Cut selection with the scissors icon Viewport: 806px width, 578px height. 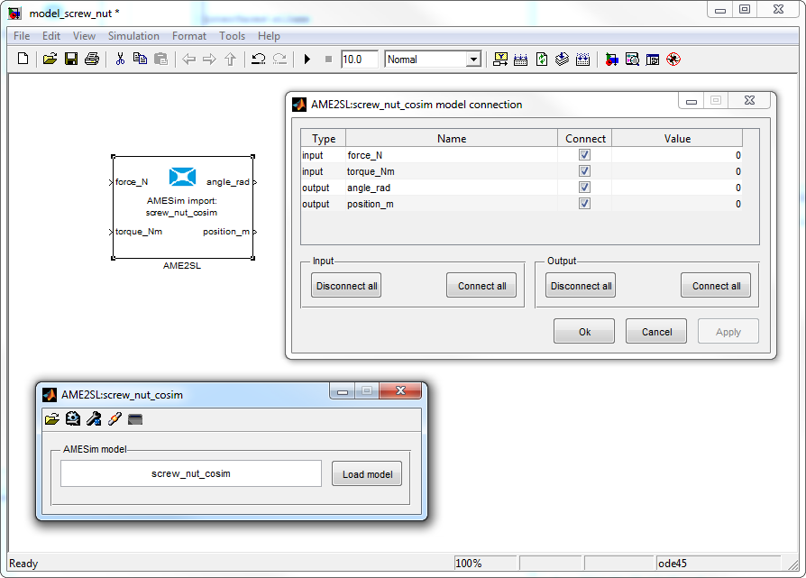120,59
